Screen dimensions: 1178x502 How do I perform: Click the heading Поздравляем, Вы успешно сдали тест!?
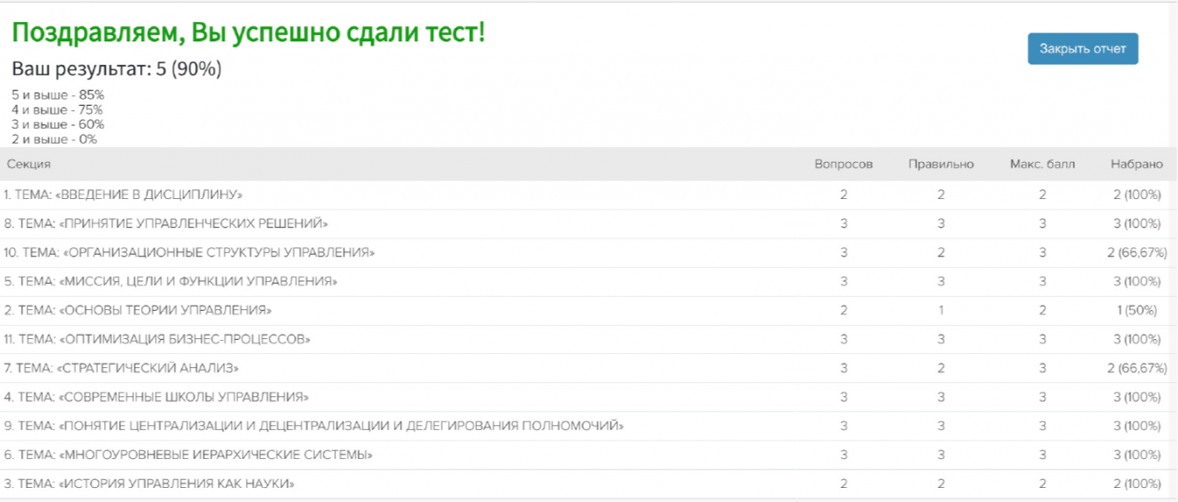tap(249, 34)
